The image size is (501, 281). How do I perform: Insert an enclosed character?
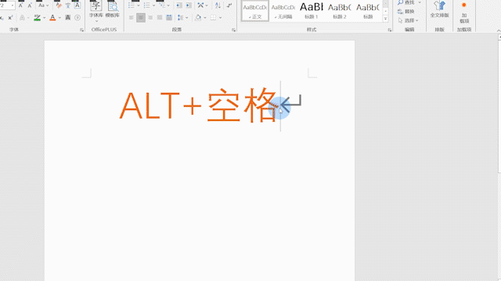click(77, 17)
